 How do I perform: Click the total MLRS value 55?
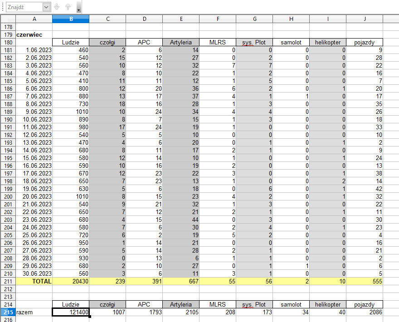coord(218,281)
